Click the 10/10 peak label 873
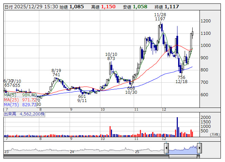The image size is (225, 162). [111, 59]
